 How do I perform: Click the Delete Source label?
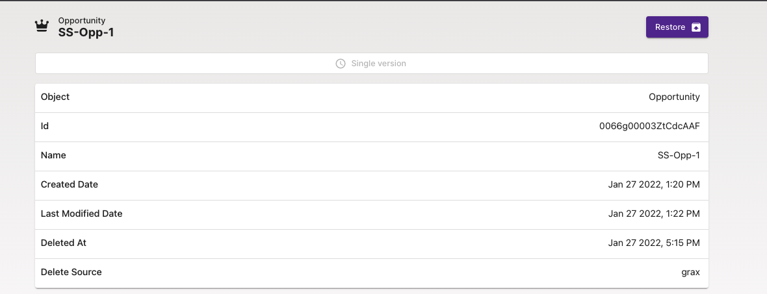(x=71, y=272)
